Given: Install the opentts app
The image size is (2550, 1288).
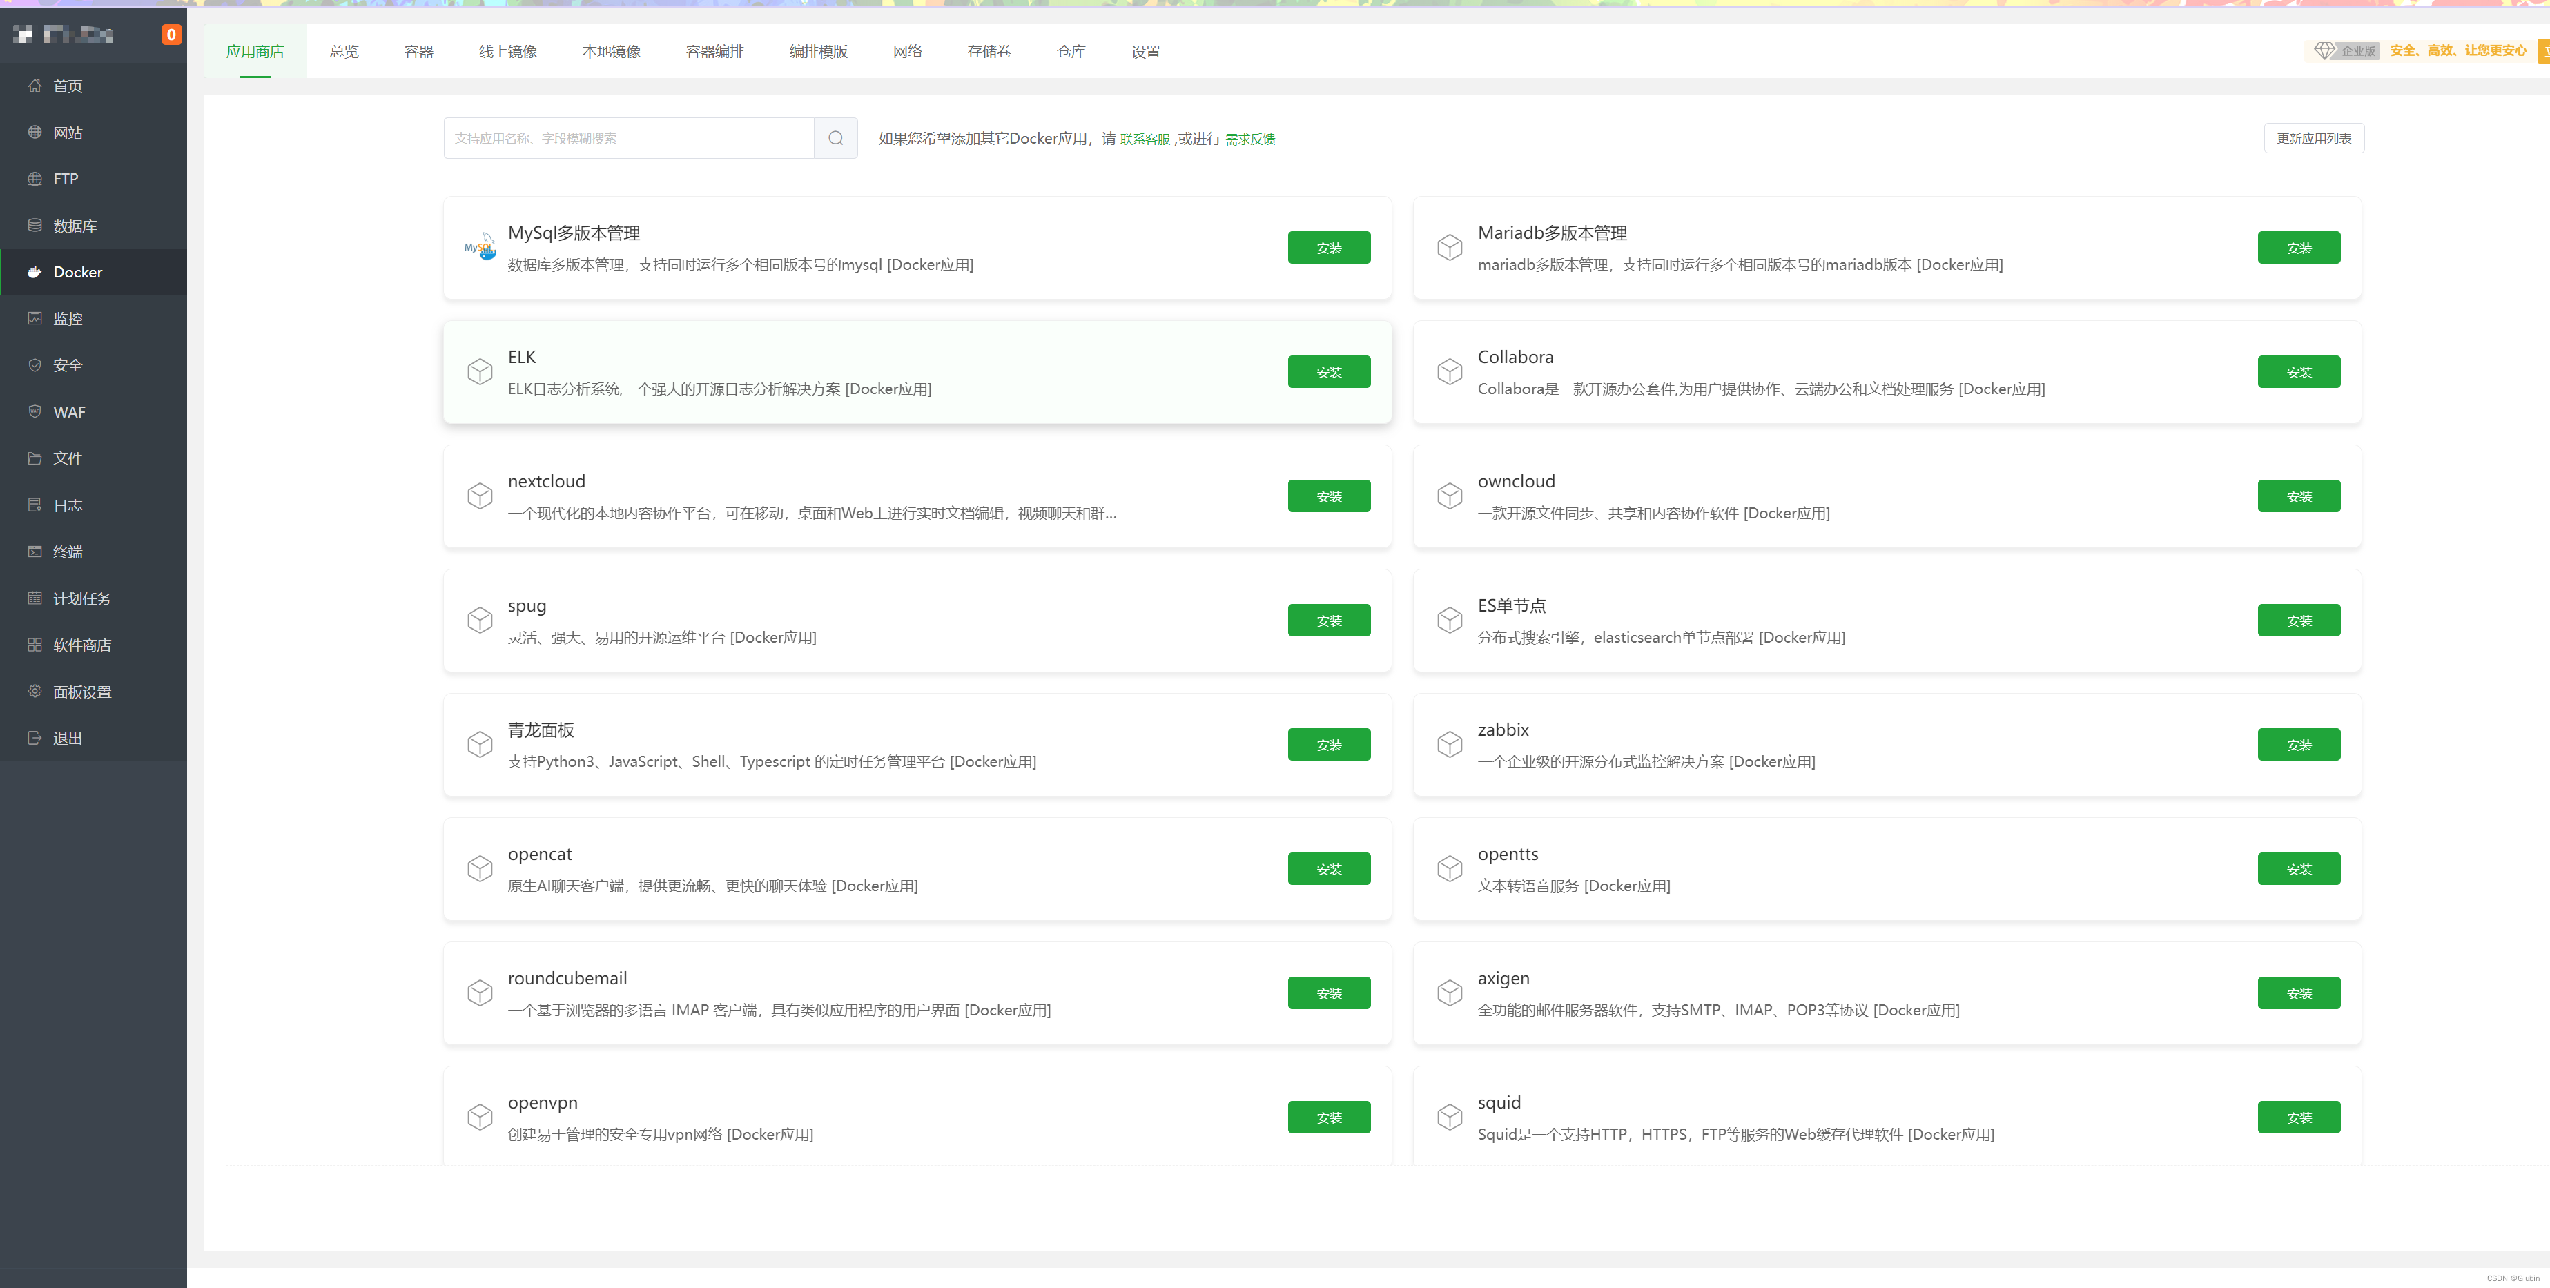Looking at the screenshot, I should (2299, 869).
